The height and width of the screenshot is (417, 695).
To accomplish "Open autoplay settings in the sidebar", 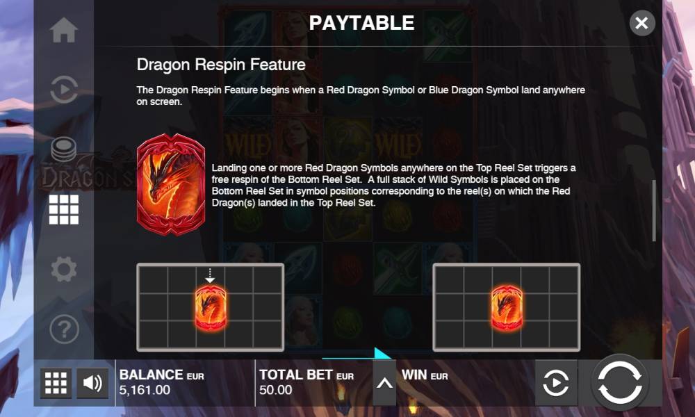I will coord(64,90).
